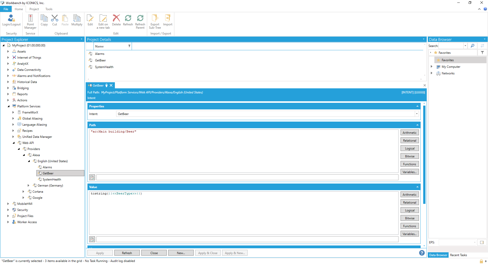Click the Path section Functions button

click(x=409, y=164)
